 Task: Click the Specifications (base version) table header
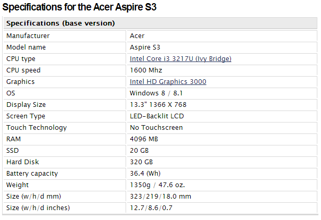[60, 23]
